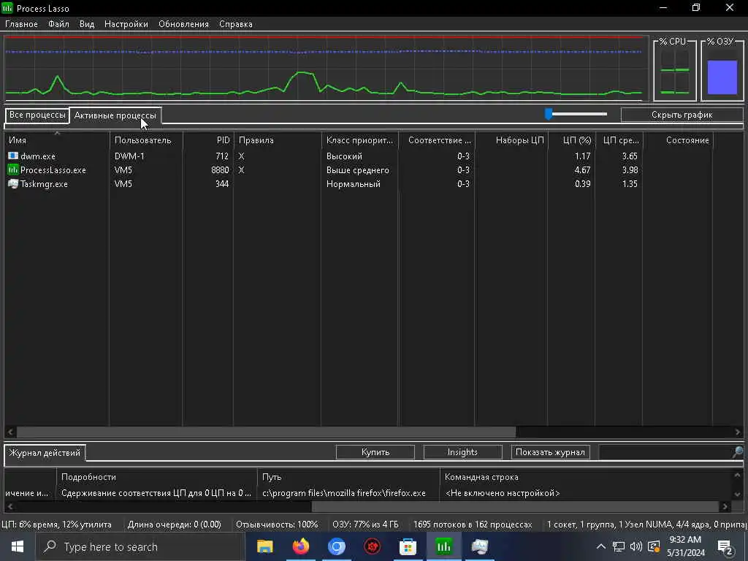
Task: Sort by the Состояние column header
Action: tap(679, 140)
